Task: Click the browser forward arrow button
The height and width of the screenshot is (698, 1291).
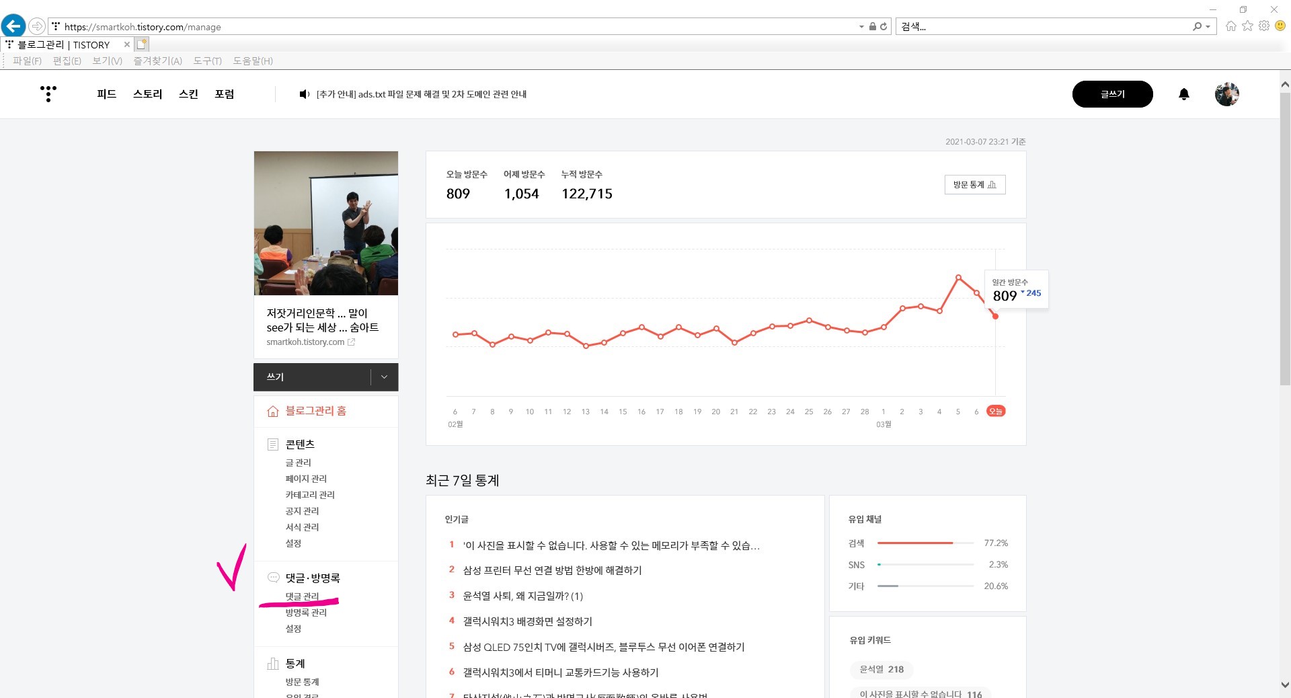Action: (x=37, y=26)
